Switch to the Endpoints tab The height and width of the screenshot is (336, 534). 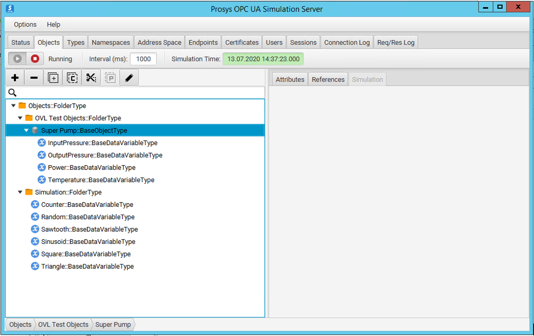coord(203,42)
